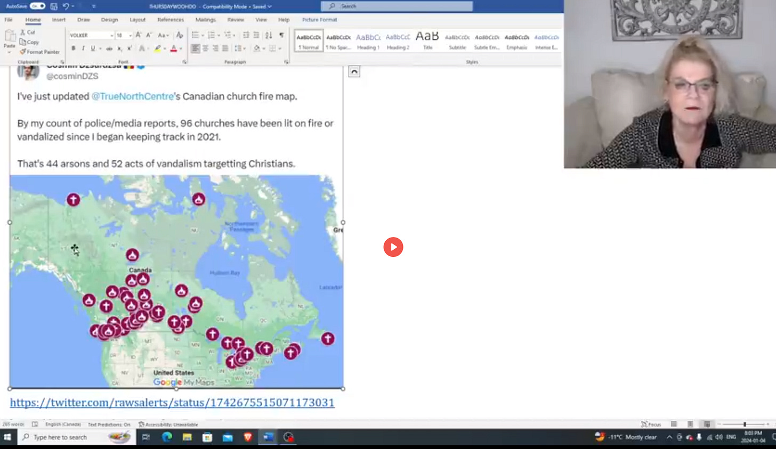
Task: Toggle Bold formatting
Action: click(73, 48)
